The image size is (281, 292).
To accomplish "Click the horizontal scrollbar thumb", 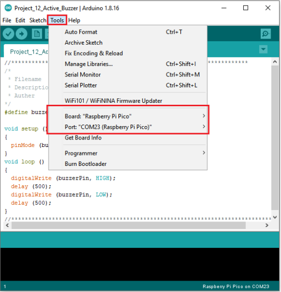I will [x=129, y=225].
